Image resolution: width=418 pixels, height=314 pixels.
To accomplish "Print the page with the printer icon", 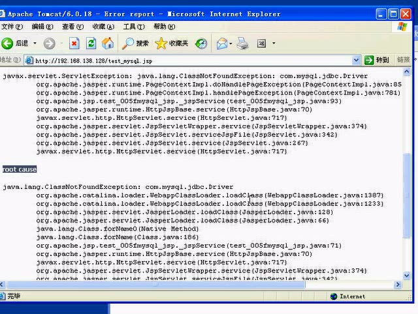I will (x=242, y=44).
